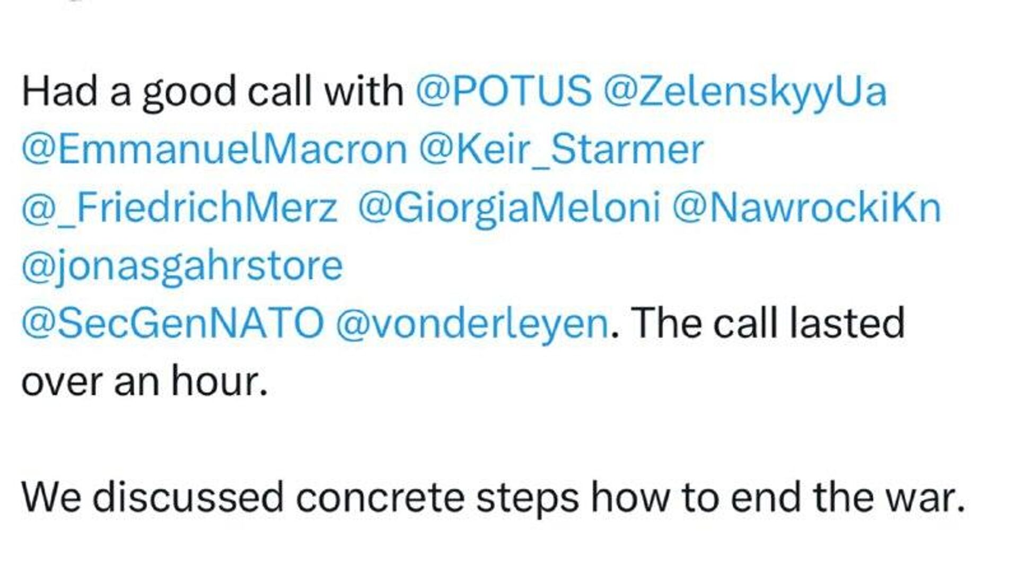
Task: Open the @Keir_Starmer mention
Action: (561, 149)
